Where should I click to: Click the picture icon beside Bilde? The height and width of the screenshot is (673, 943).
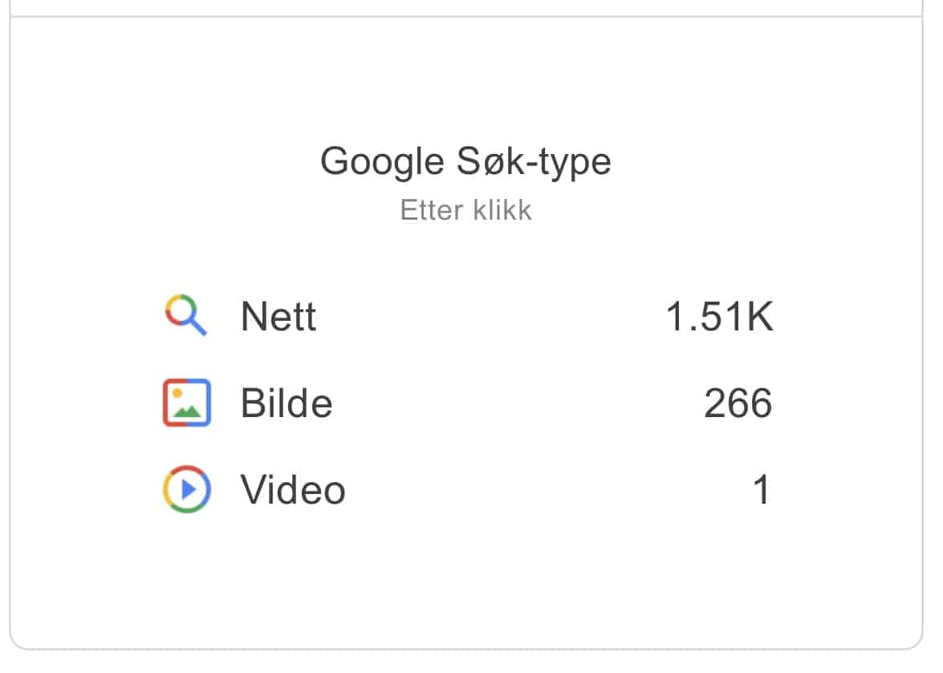[186, 403]
